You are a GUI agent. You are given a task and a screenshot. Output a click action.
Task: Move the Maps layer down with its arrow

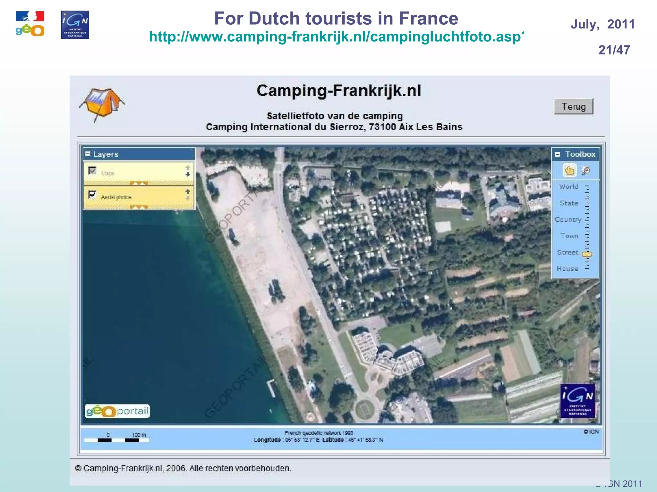[x=188, y=175]
